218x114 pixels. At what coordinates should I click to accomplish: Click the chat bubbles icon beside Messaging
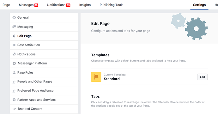click(x=14, y=27)
